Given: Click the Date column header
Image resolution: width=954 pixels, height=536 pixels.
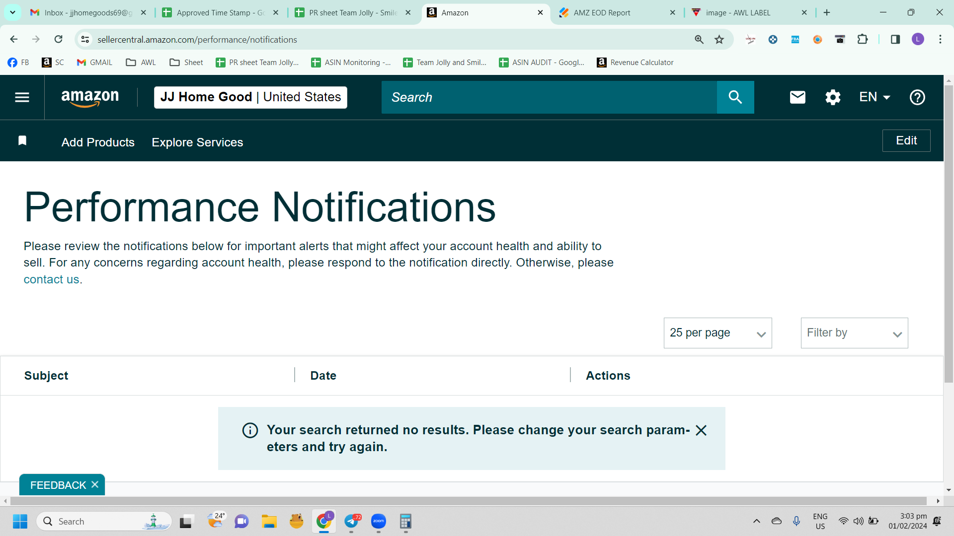Looking at the screenshot, I should click(323, 376).
